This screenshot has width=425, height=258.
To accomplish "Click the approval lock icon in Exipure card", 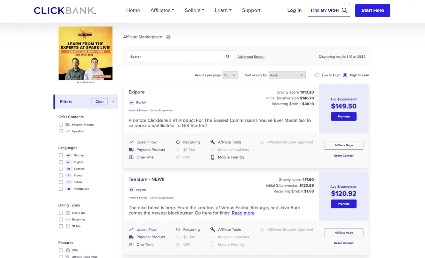I will click(262, 142).
